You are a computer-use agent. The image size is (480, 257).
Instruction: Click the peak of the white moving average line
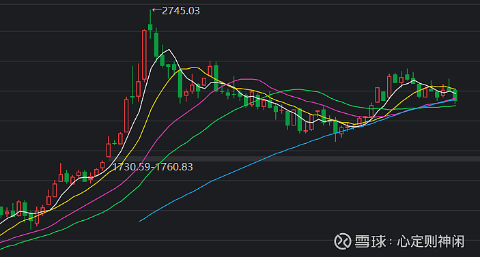coord(169,50)
